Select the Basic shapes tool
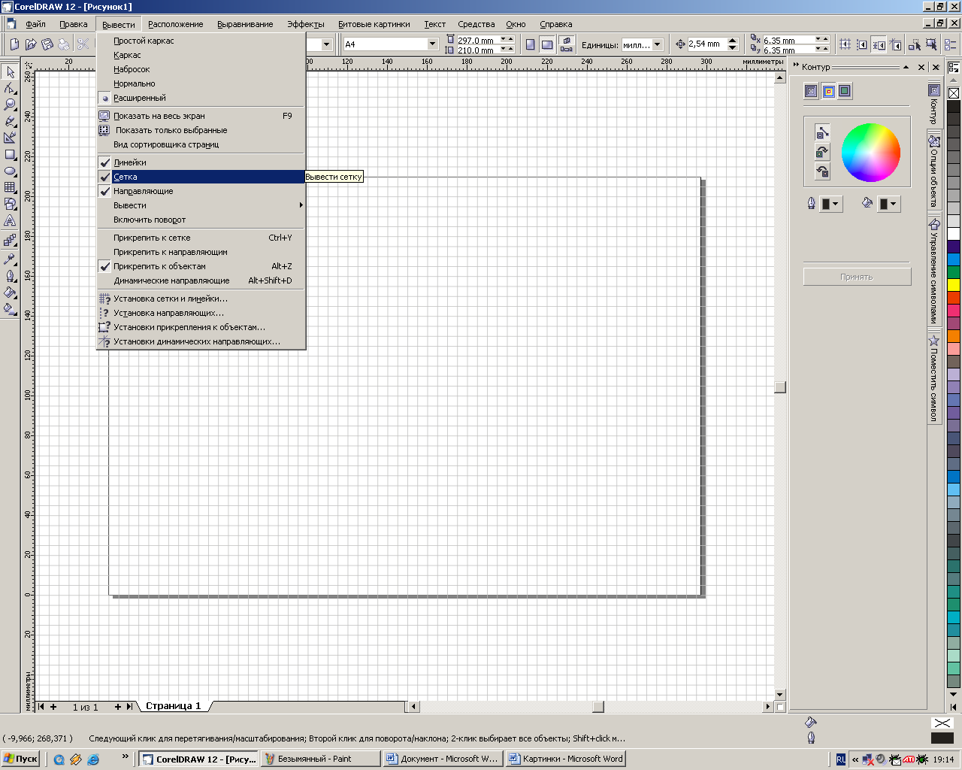 pyautogui.click(x=10, y=204)
